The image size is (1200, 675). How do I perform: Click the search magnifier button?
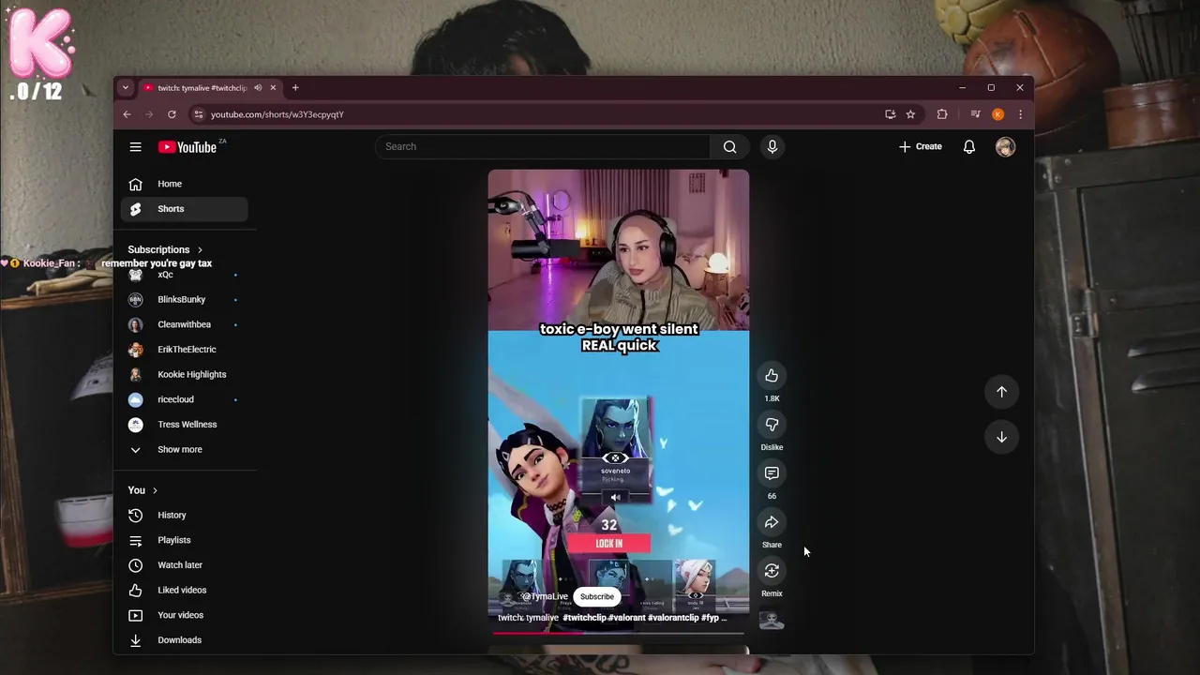click(x=729, y=146)
